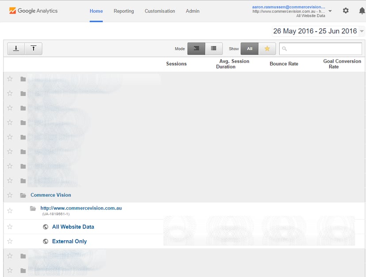Click the date range 26 May 2016 - 25 Jun 2016

coord(315,31)
